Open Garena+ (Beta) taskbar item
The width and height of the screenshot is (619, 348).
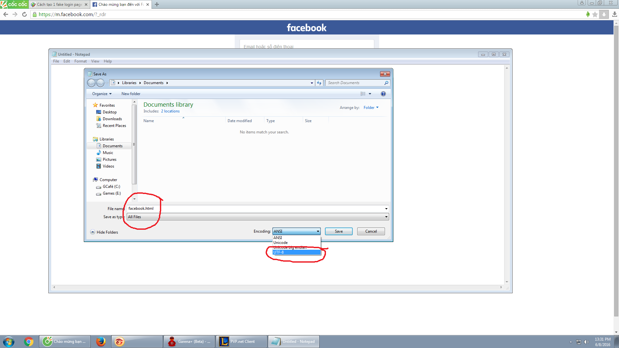coord(189,342)
